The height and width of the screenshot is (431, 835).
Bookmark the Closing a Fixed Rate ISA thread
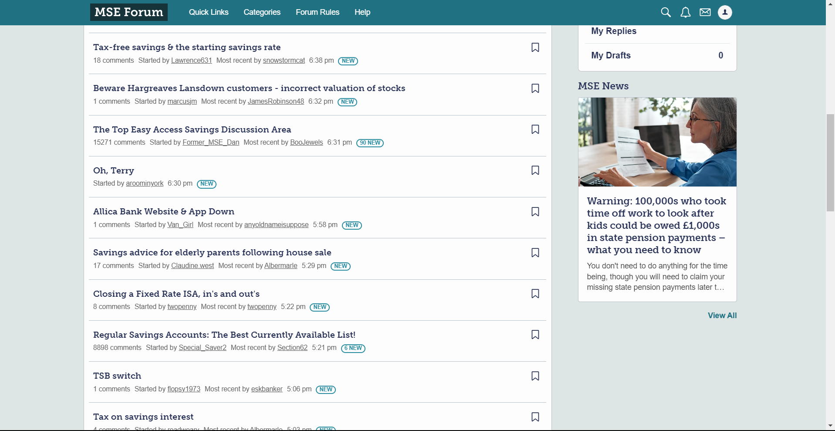(535, 294)
